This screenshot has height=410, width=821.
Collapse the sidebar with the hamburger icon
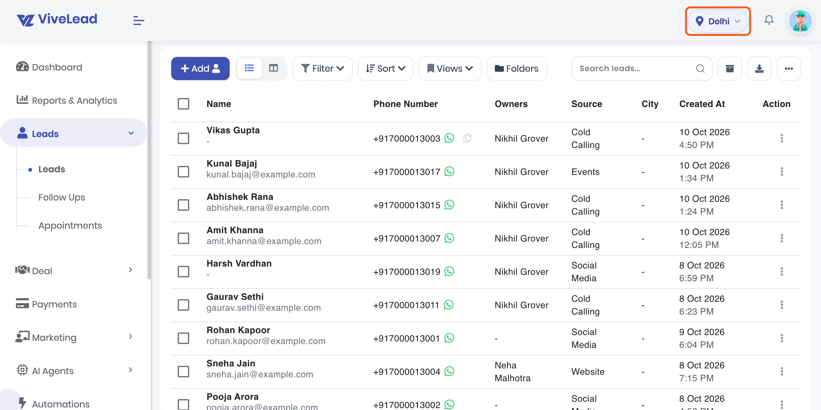pos(139,20)
